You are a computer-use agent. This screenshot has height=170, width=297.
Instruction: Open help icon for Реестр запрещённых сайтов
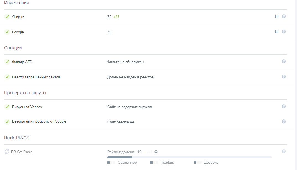point(284,77)
